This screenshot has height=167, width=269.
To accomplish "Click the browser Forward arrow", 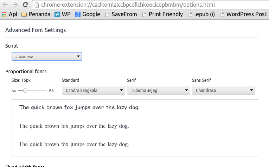I will click(15, 5).
